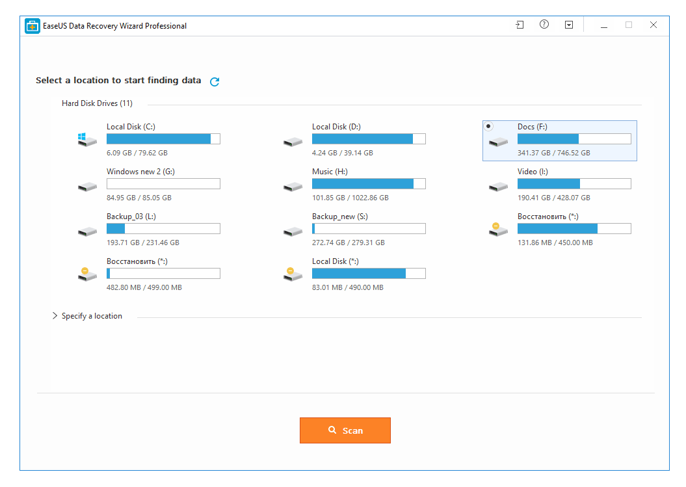Click the 101.85 GB / 1022.86 GB text
686x487 pixels.
click(x=350, y=198)
